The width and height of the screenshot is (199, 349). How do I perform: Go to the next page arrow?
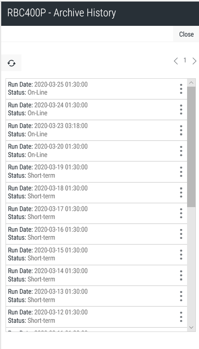(194, 61)
